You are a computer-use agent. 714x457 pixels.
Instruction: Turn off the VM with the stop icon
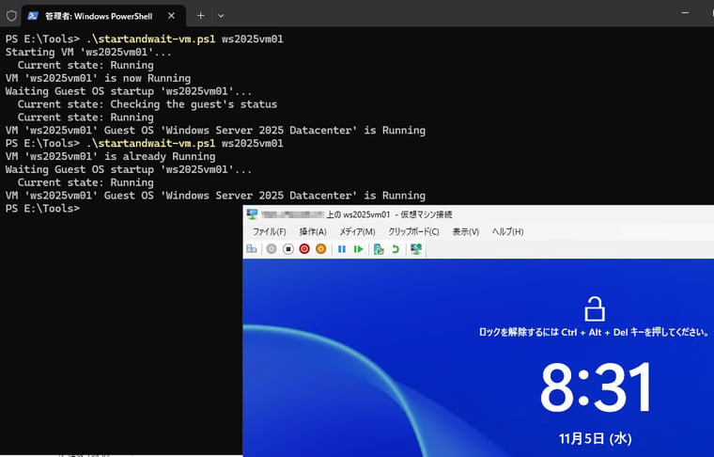point(287,249)
